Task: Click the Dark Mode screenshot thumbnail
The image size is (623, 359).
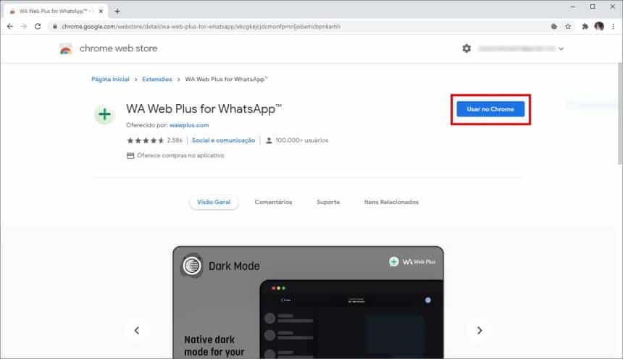Action: pos(309,303)
